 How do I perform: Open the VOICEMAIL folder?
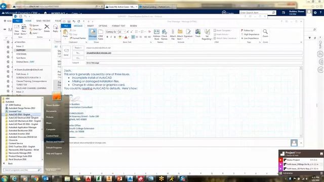21,54
